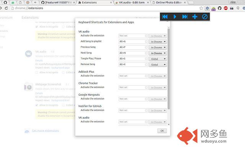Click Previous Song in the VK audio popup
This screenshot has height=153, width=245.
[165, 17]
